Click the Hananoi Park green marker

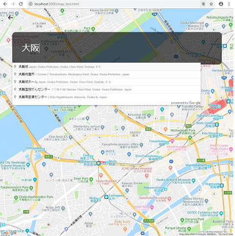tap(182, 220)
